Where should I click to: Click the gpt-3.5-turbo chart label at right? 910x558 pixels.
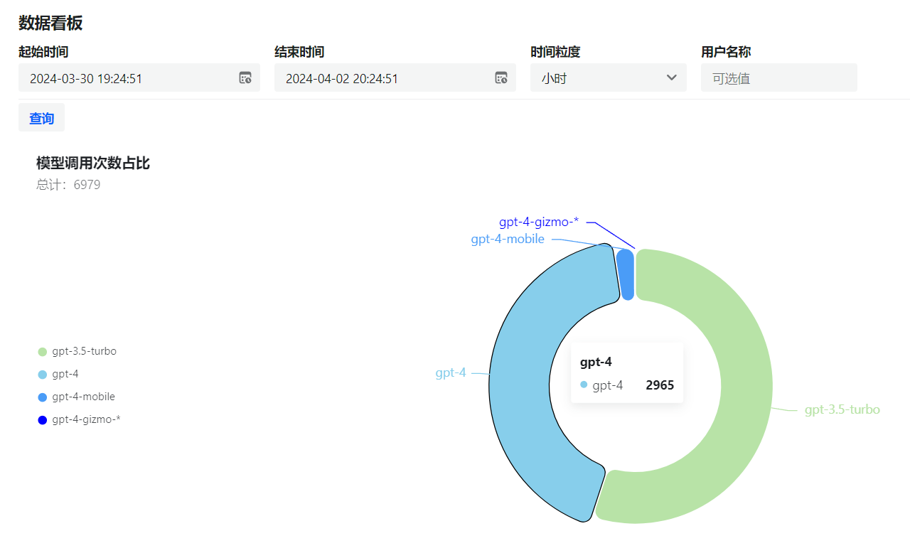point(842,409)
